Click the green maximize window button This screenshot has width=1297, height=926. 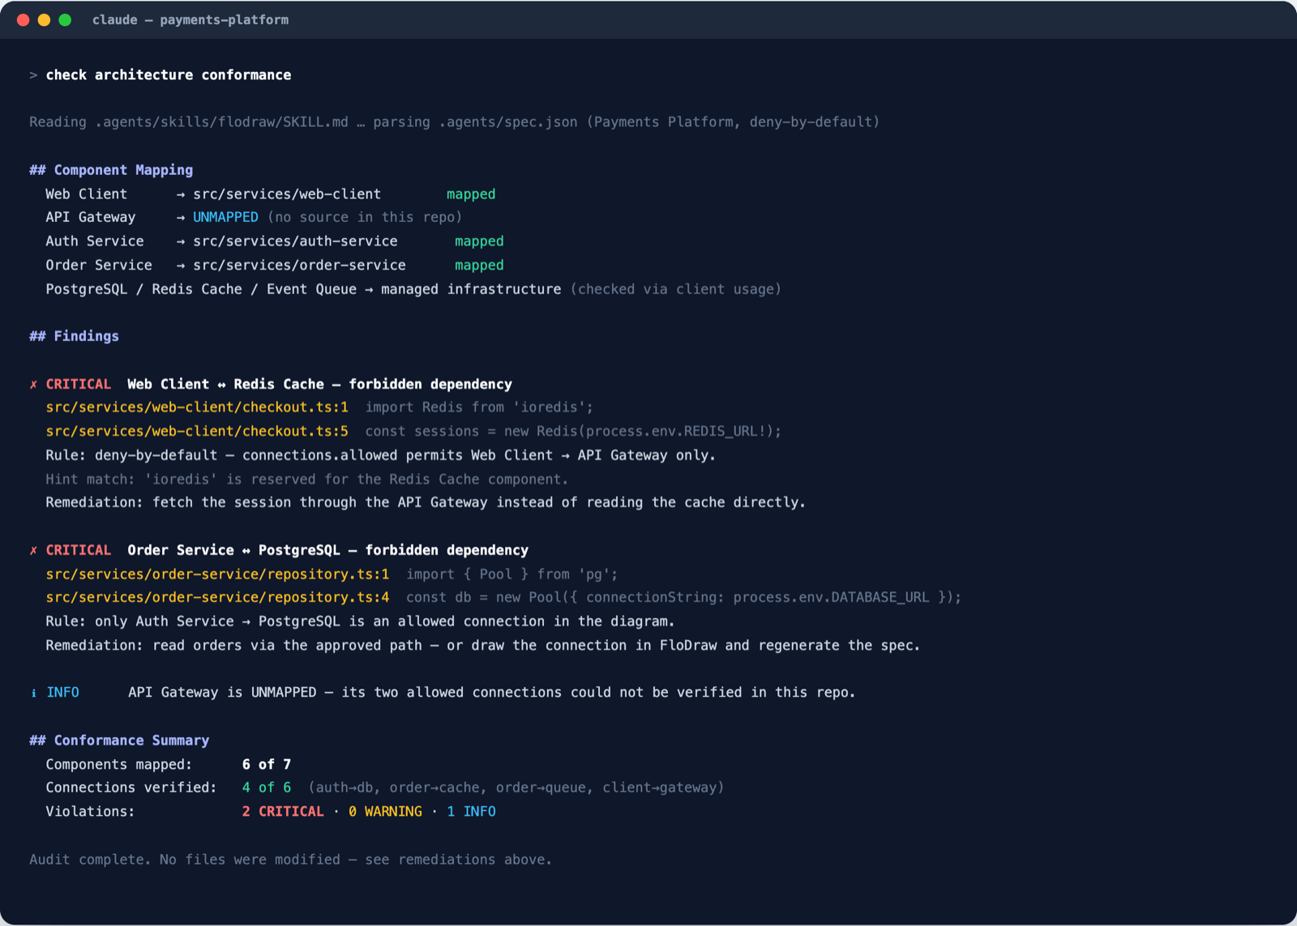65,20
